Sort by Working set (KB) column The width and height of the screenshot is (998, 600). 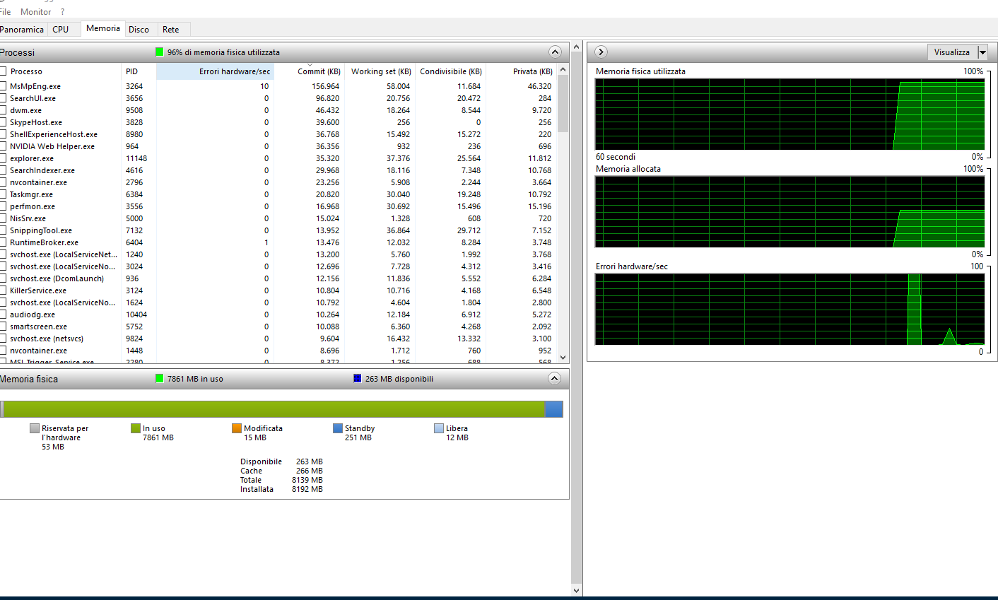[x=380, y=71]
